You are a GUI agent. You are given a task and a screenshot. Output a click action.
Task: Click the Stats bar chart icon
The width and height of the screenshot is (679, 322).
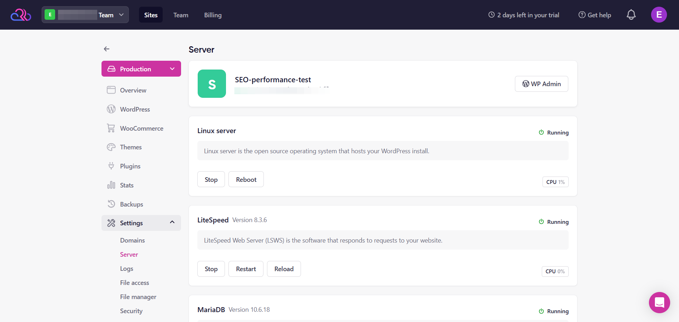tap(111, 185)
